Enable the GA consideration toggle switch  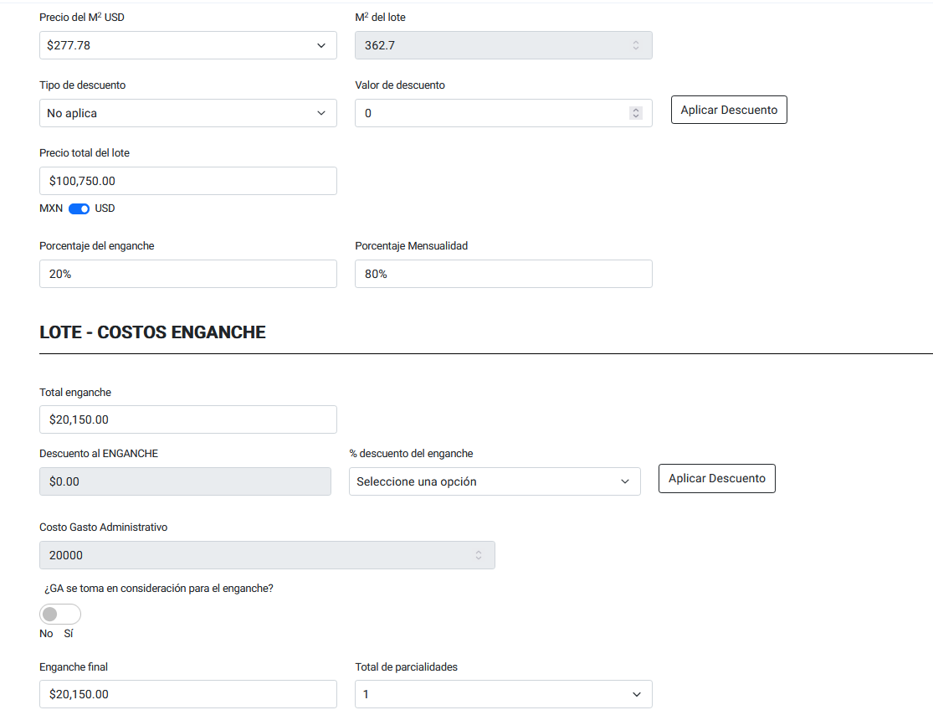click(60, 615)
